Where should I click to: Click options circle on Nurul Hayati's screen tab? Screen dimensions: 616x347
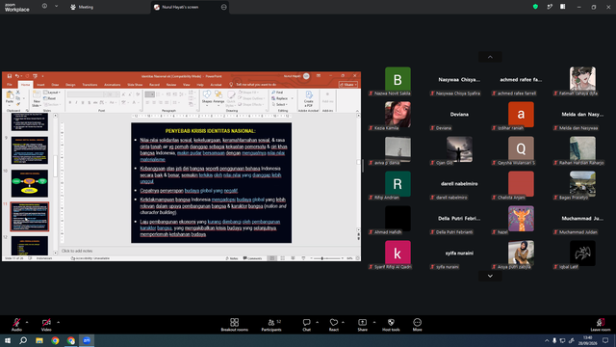pyautogui.click(x=224, y=7)
